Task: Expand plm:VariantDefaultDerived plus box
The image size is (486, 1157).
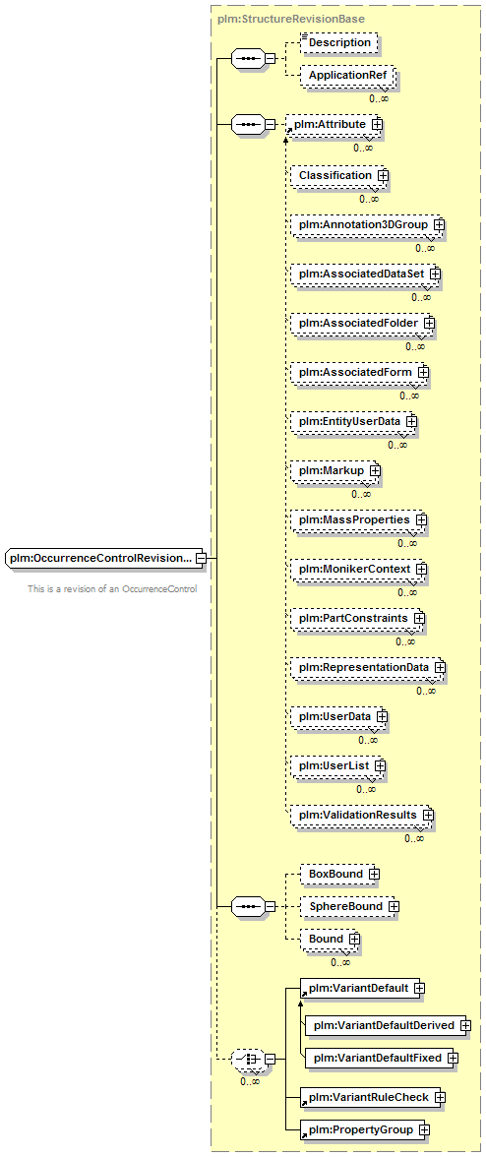Action: click(x=466, y=1025)
